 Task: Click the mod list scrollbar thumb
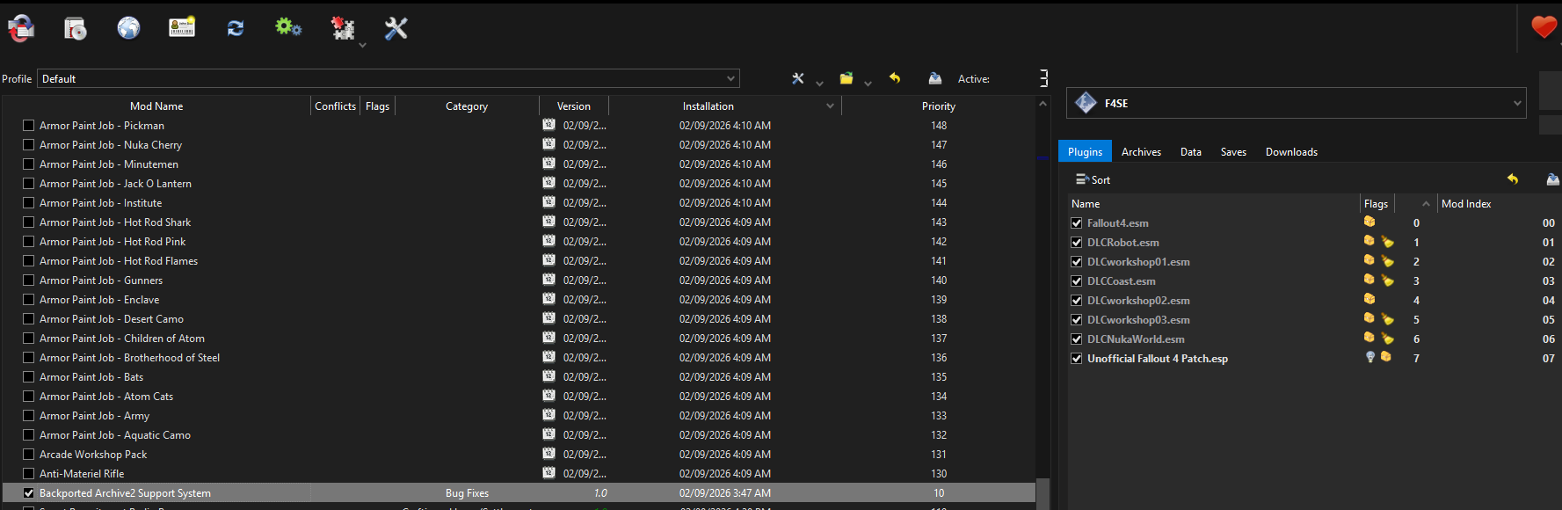coord(1043,493)
